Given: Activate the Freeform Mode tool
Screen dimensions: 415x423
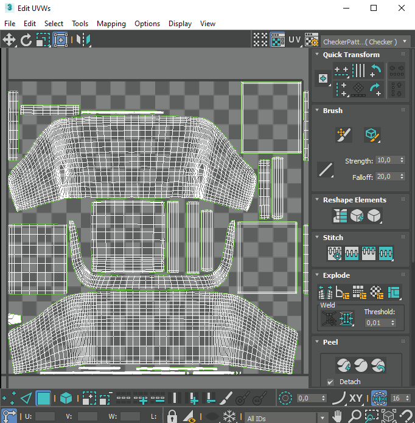Looking at the screenshot, I should pos(60,40).
